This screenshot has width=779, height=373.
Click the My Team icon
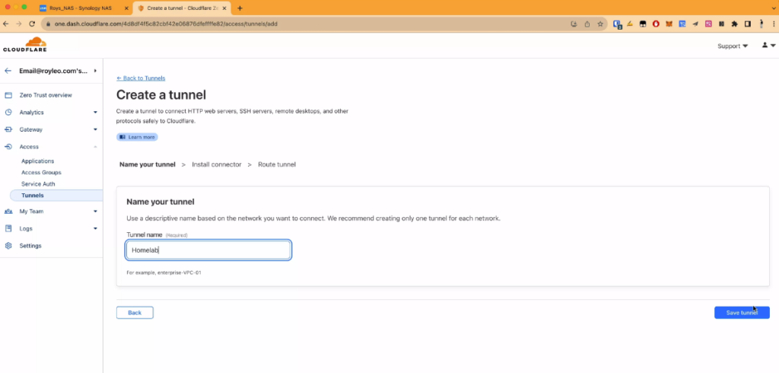click(x=8, y=212)
